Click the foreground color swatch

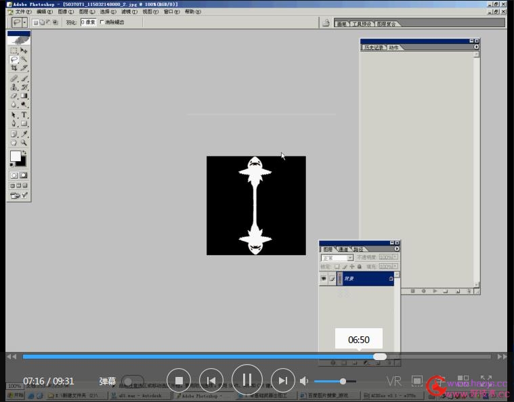pos(16,156)
